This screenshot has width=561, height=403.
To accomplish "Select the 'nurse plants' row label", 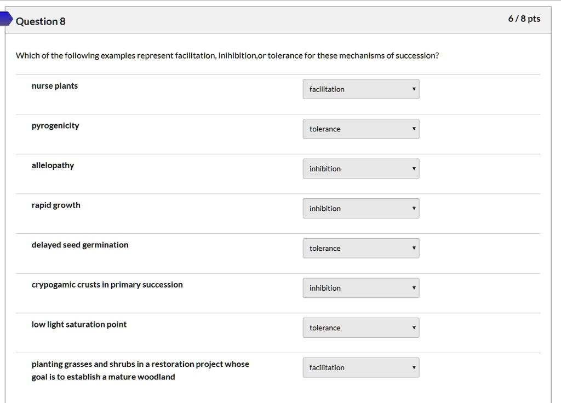I will coord(55,86).
